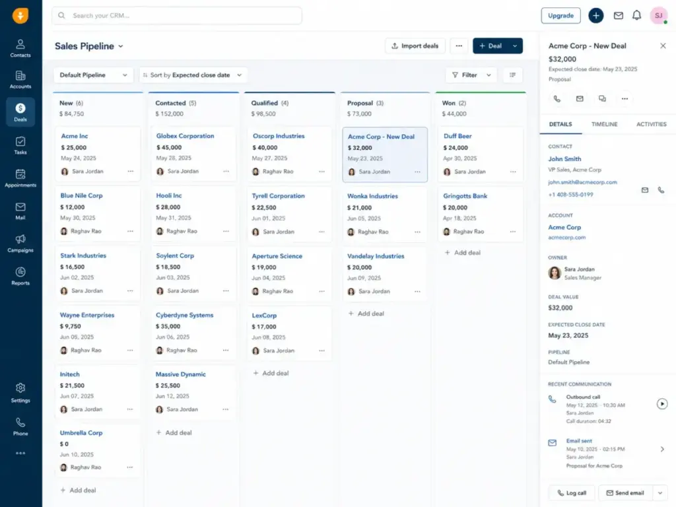Call from deal panel header phone icon
This screenshot has height=507, width=676.
tap(557, 99)
